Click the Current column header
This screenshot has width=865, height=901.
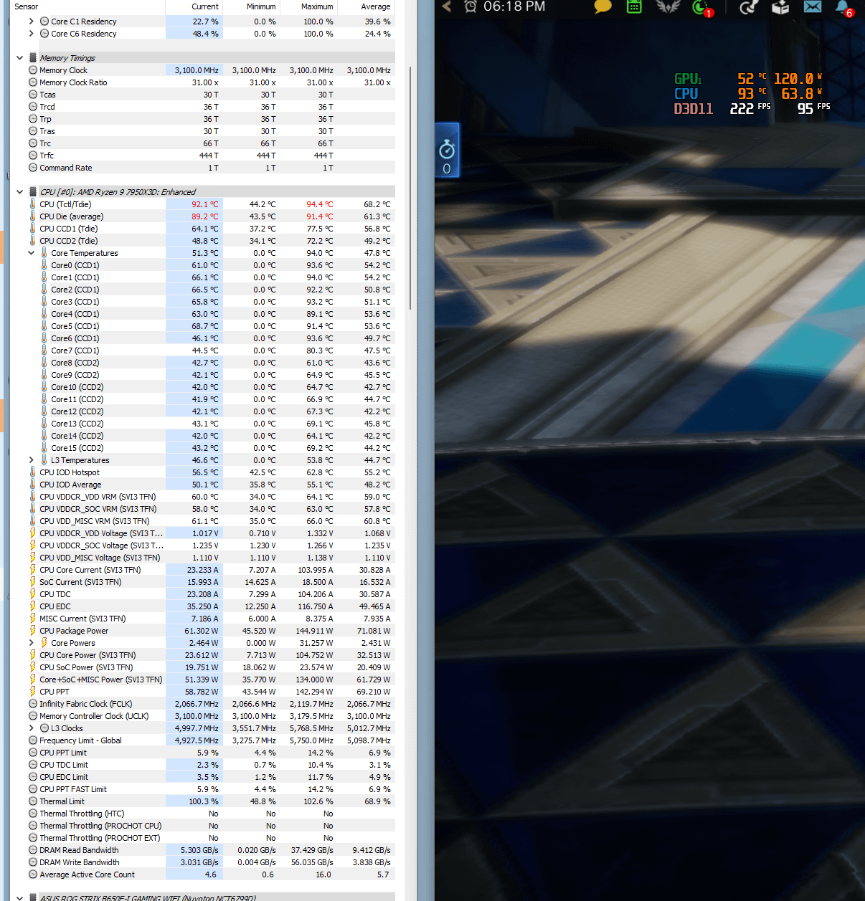tap(194, 6)
